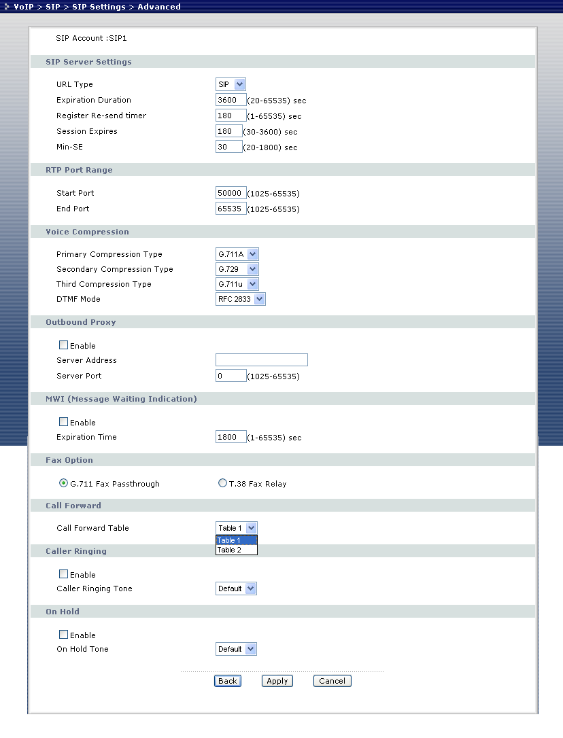Click the SIP Account :SIP1 text
563x738 pixels.
coord(91,38)
